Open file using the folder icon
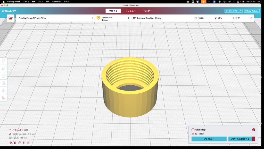Viewport: 264px width, 149px height. tap(11, 18)
